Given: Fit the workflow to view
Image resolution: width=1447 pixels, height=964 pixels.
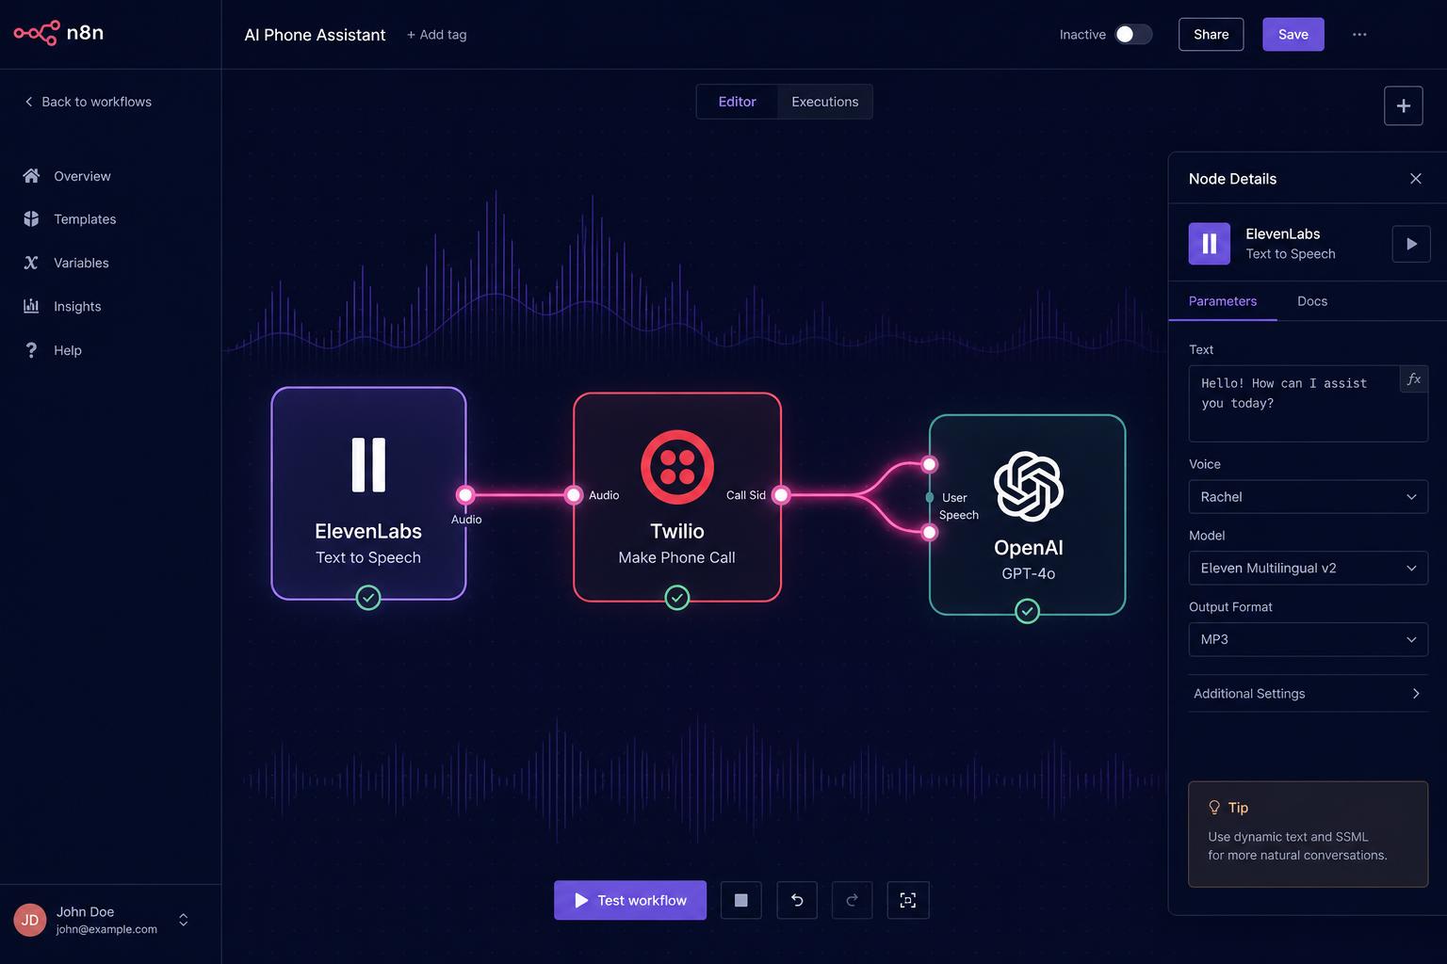Looking at the screenshot, I should click(908, 901).
